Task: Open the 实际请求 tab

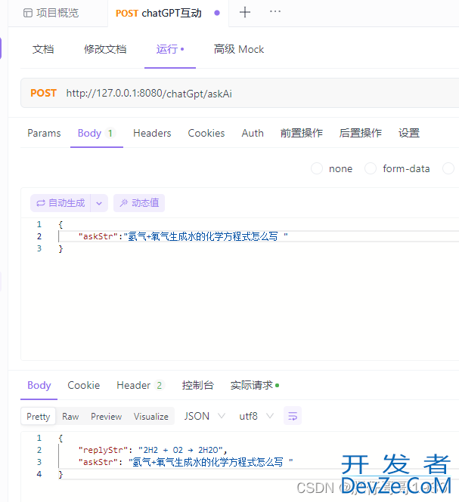Action: click(x=254, y=386)
